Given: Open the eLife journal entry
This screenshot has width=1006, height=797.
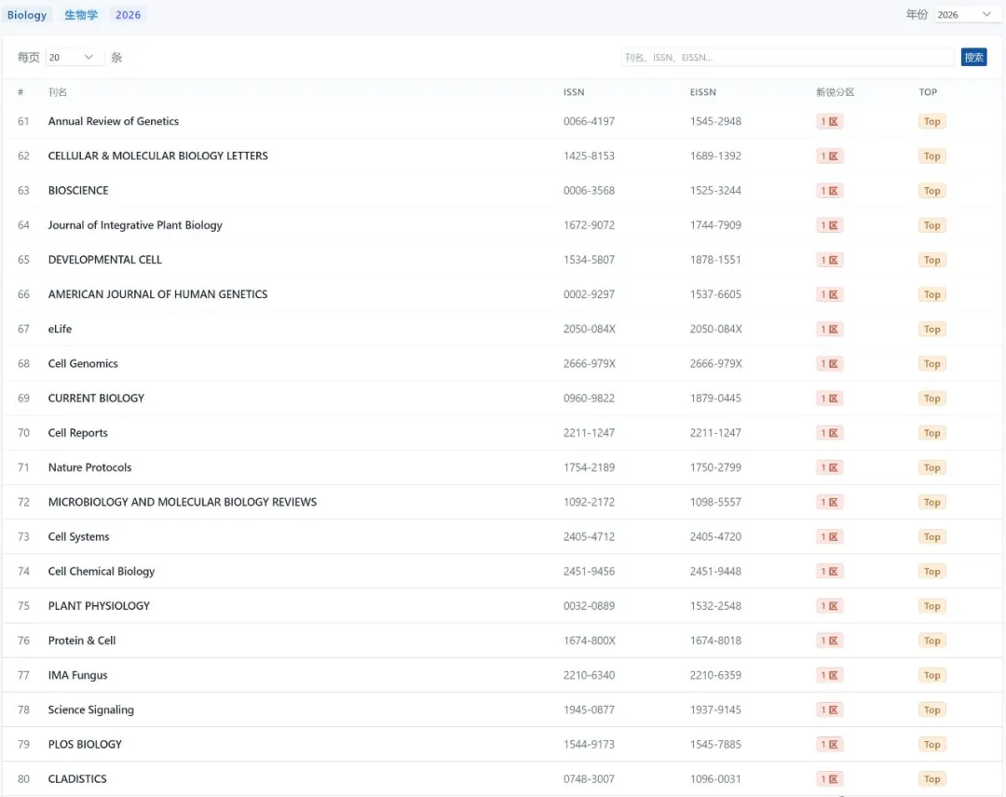Looking at the screenshot, I should pyautogui.click(x=60, y=329).
